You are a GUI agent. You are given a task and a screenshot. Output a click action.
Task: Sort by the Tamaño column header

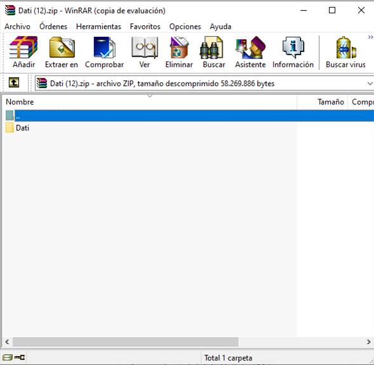tap(322, 102)
